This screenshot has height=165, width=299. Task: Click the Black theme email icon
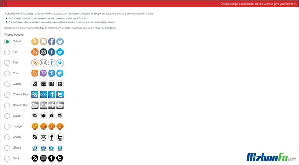pyautogui.click(x=43, y=158)
